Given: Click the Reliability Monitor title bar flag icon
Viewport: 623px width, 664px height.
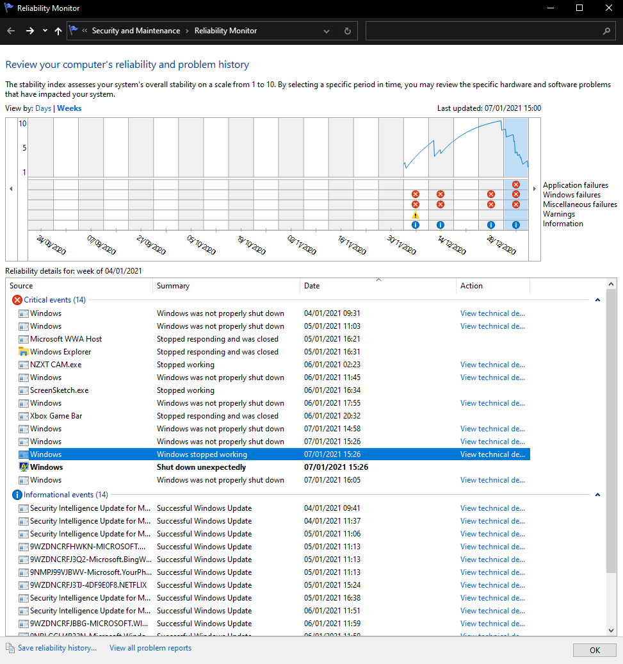Looking at the screenshot, I should tap(8, 8).
